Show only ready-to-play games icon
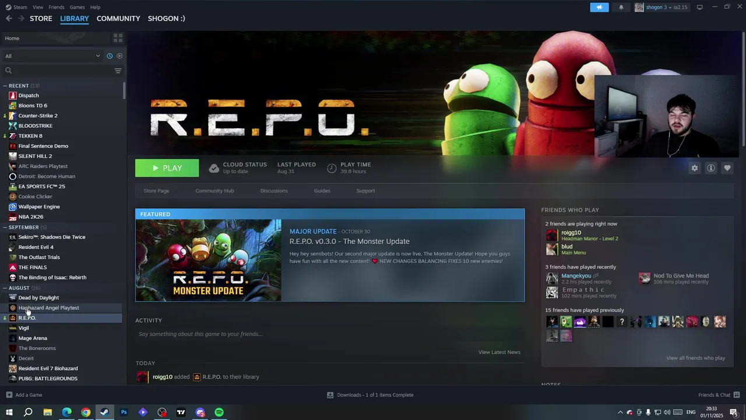The image size is (746, 420). [x=119, y=56]
